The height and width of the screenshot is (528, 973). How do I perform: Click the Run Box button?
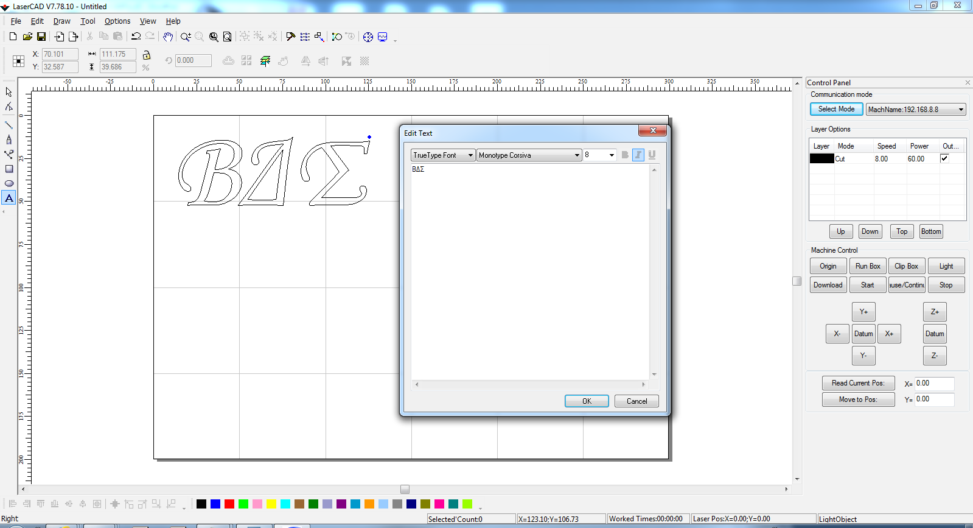pos(868,266)
